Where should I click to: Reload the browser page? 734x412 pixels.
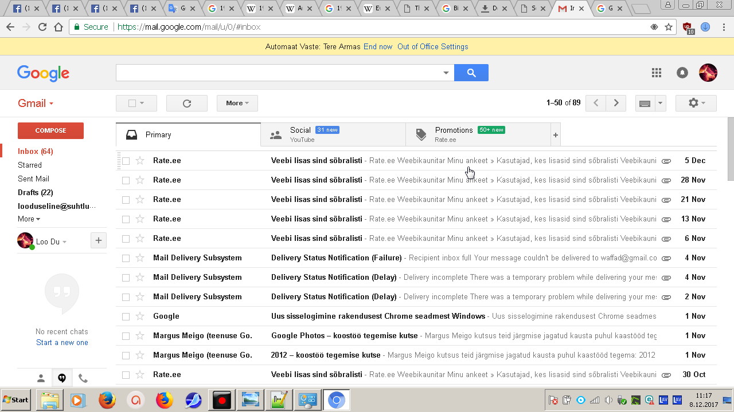(42, 27)
